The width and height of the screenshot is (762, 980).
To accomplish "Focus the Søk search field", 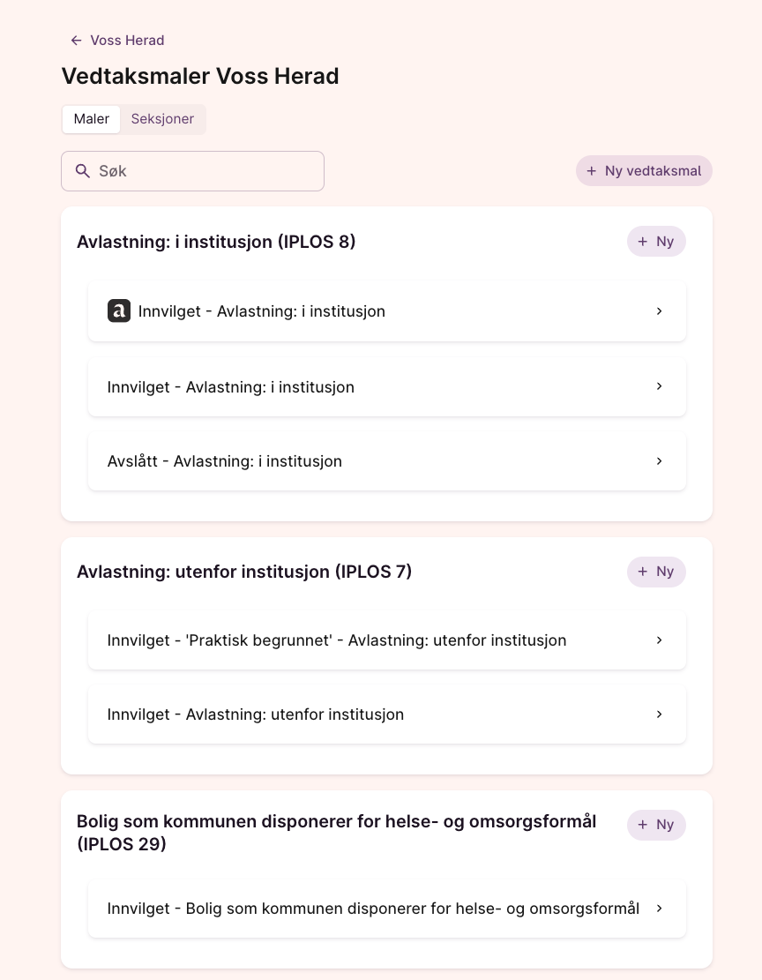I will click(203, 171).
